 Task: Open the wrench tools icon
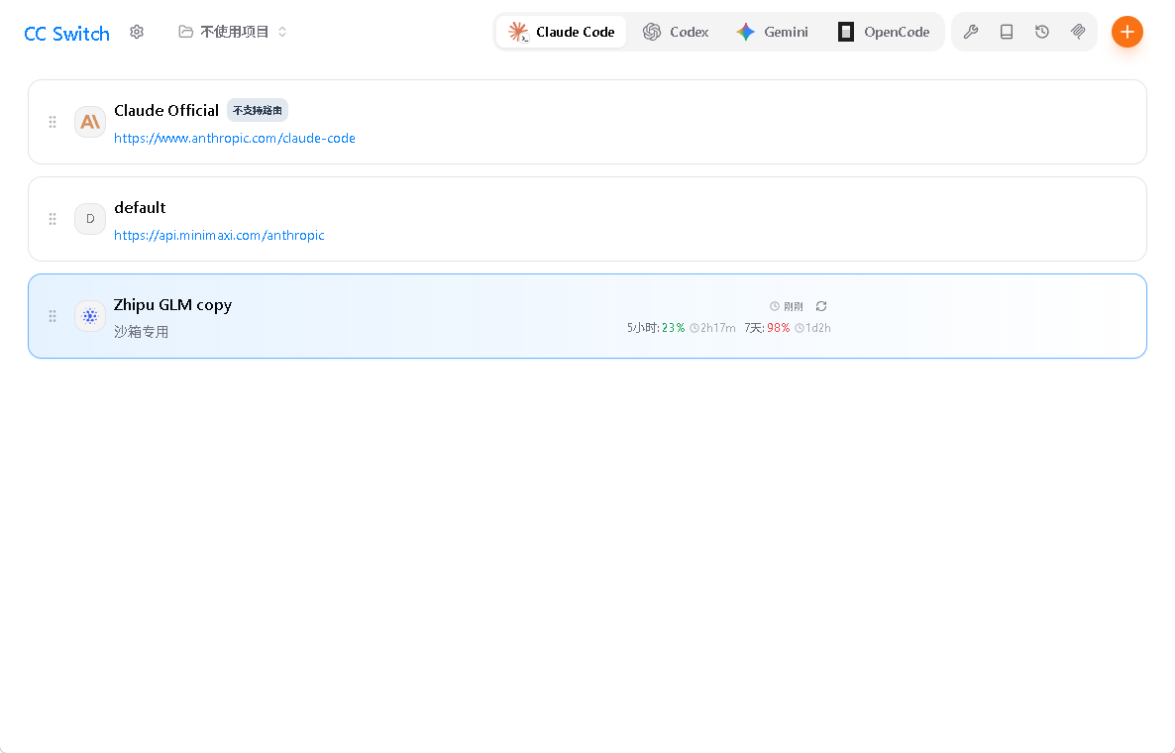click(971, 32)
